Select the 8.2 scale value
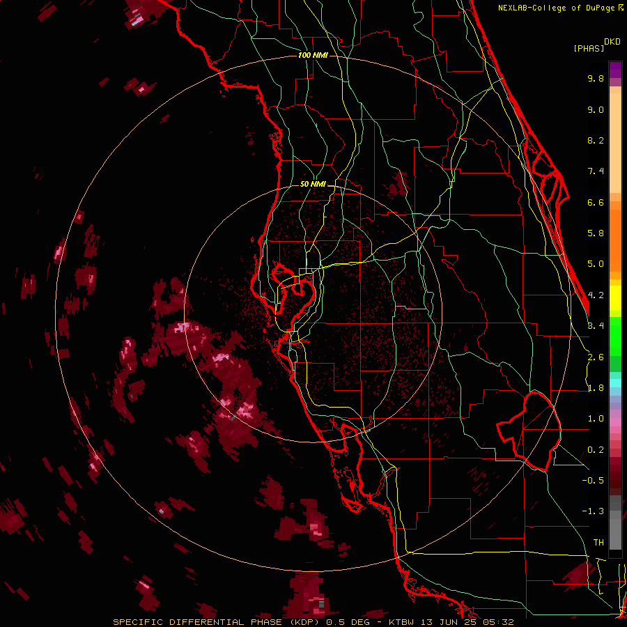627x627 pixels. pos(596,140)
